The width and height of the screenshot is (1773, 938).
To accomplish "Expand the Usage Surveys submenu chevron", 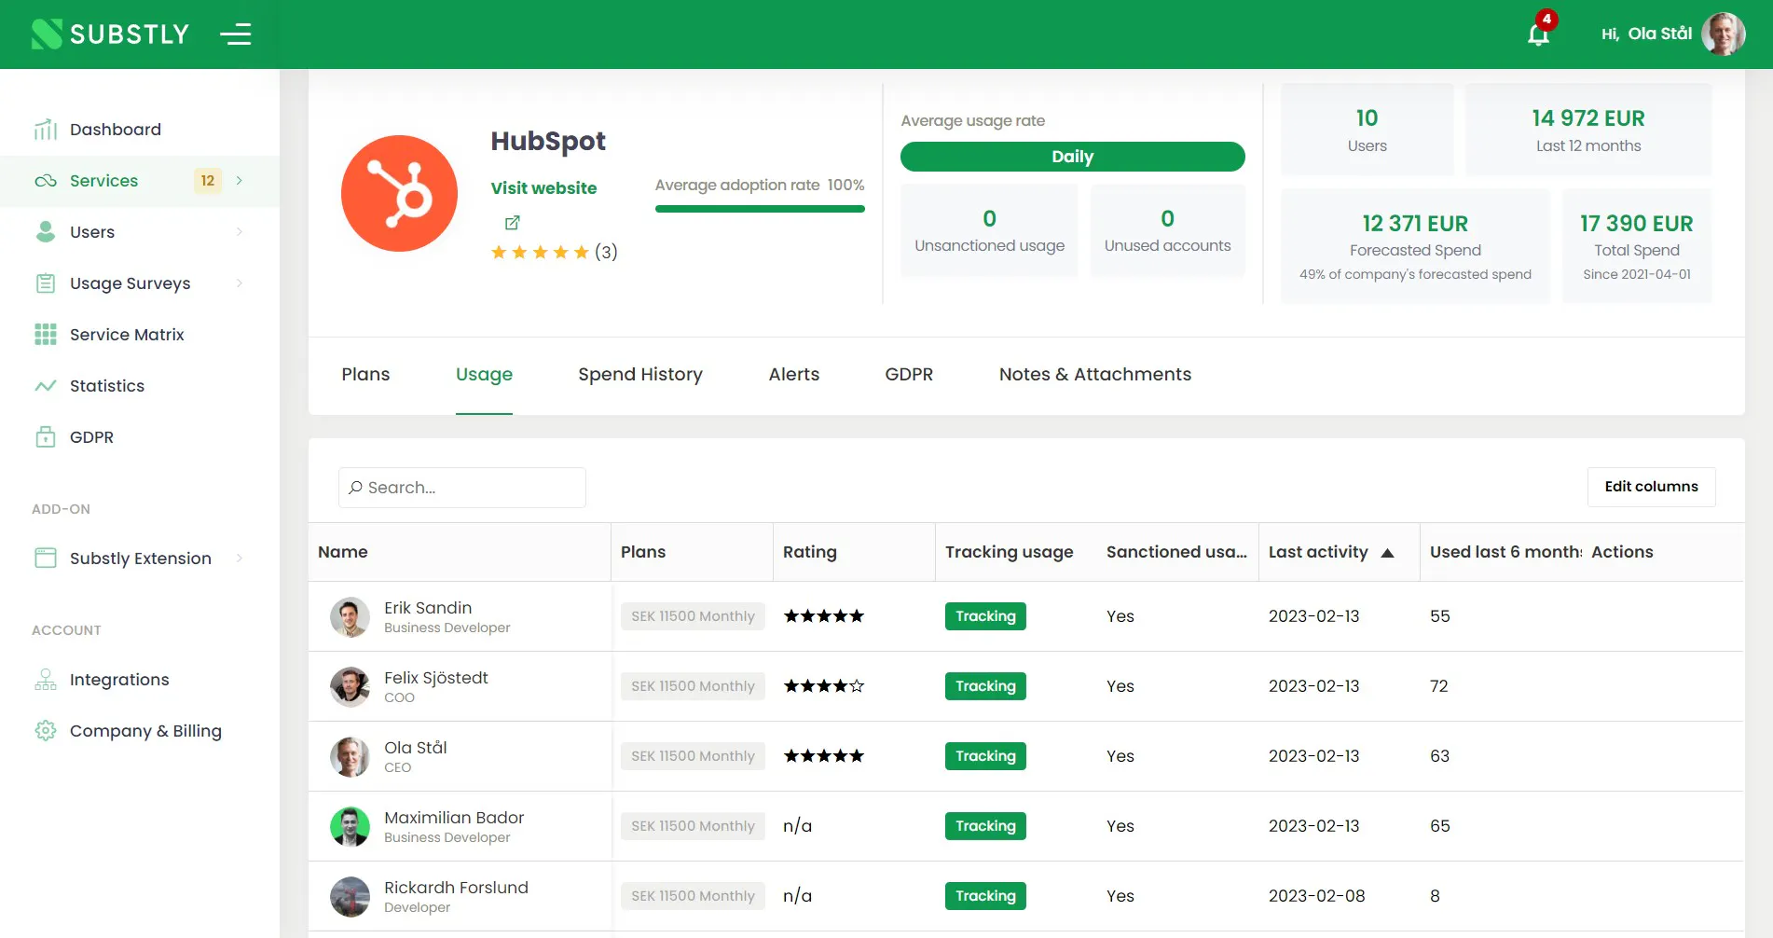I will click(x=240, y=283).
